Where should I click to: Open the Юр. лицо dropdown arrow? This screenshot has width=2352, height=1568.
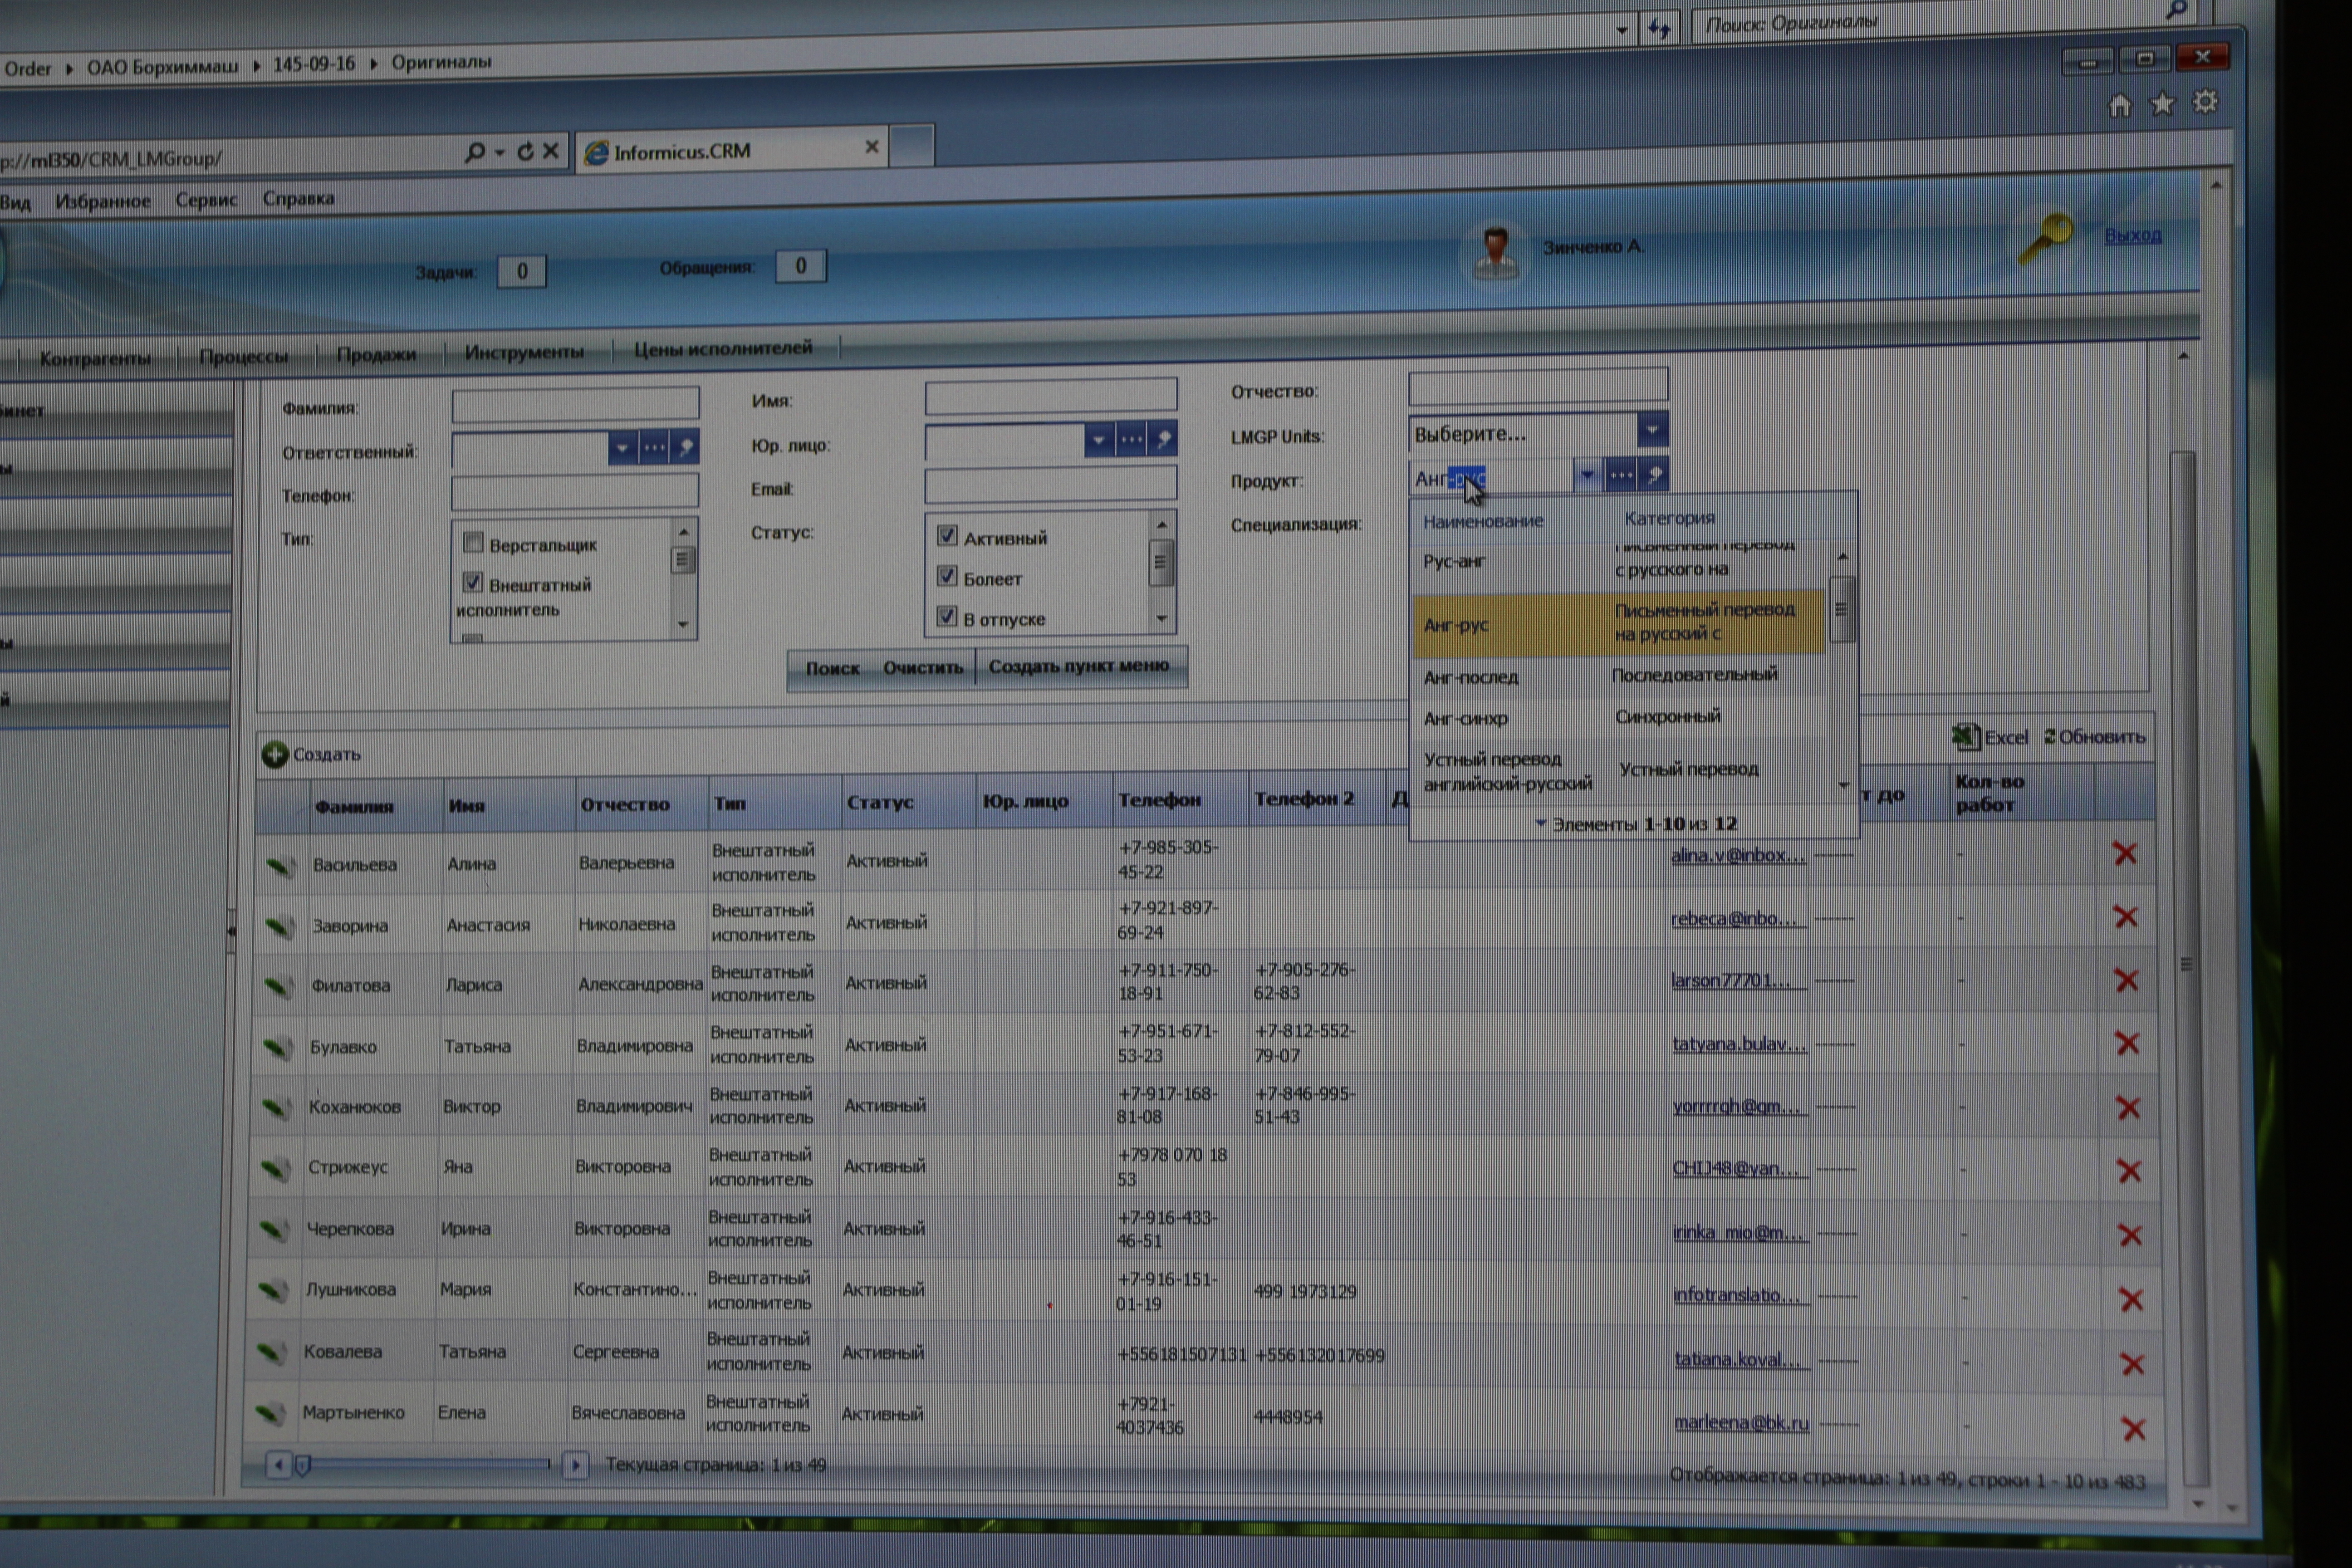1098,439
